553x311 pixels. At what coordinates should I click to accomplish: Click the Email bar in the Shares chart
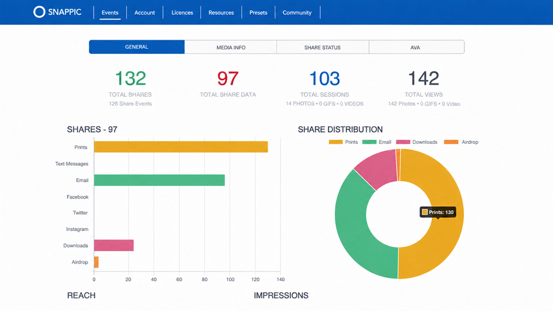159,180
